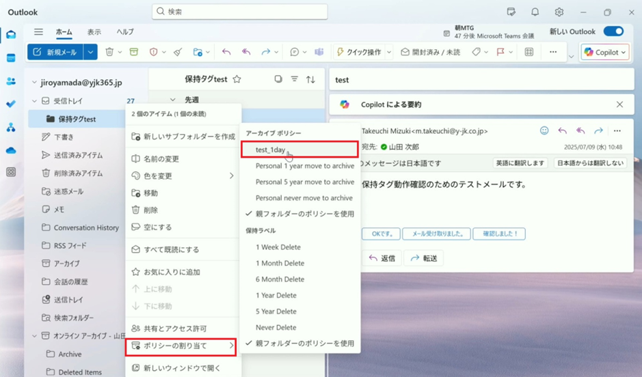Click the Sweep broom toolbar icon
Image resolution: width=642 pixels, height=377 pixels.
(x=178, y=52)
